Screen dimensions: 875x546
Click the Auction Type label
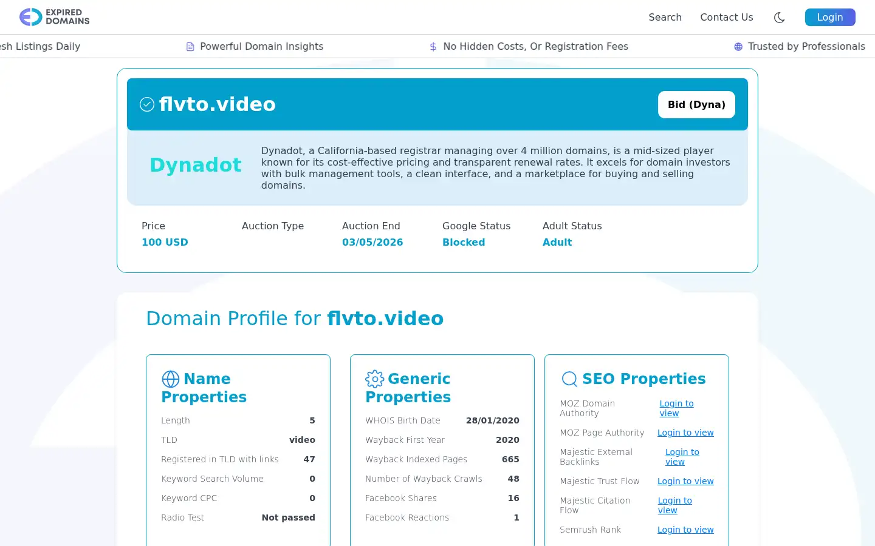tap(273, 226)
